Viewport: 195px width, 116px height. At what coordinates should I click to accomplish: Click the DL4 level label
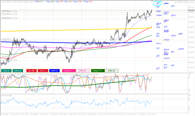[158, 34]
